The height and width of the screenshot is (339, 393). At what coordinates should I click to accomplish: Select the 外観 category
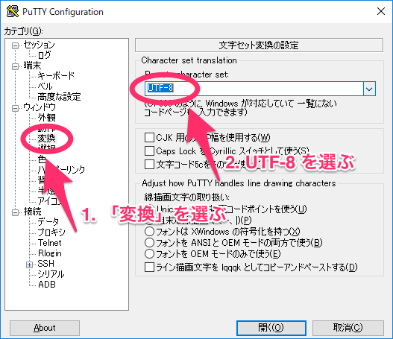pyautogui.click(x=47, y=118)
